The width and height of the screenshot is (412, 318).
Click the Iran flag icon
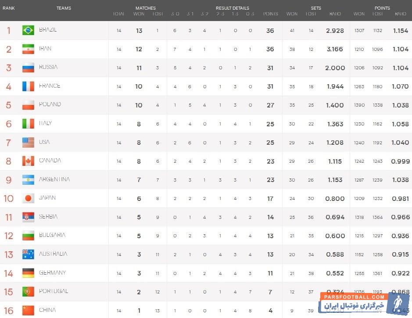[x=28, y=49]
